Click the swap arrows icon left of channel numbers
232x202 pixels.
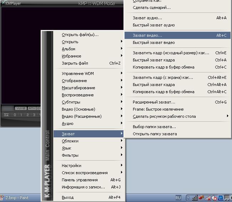click(6, 115)
